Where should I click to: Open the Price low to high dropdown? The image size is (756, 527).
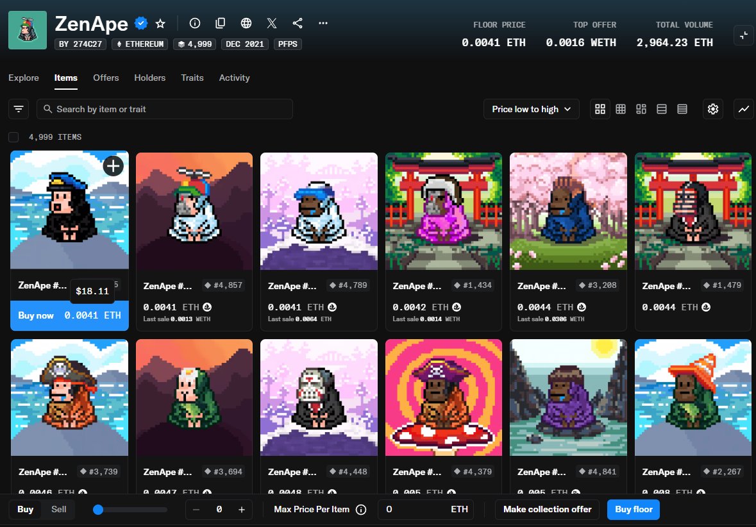coord(531,109)
